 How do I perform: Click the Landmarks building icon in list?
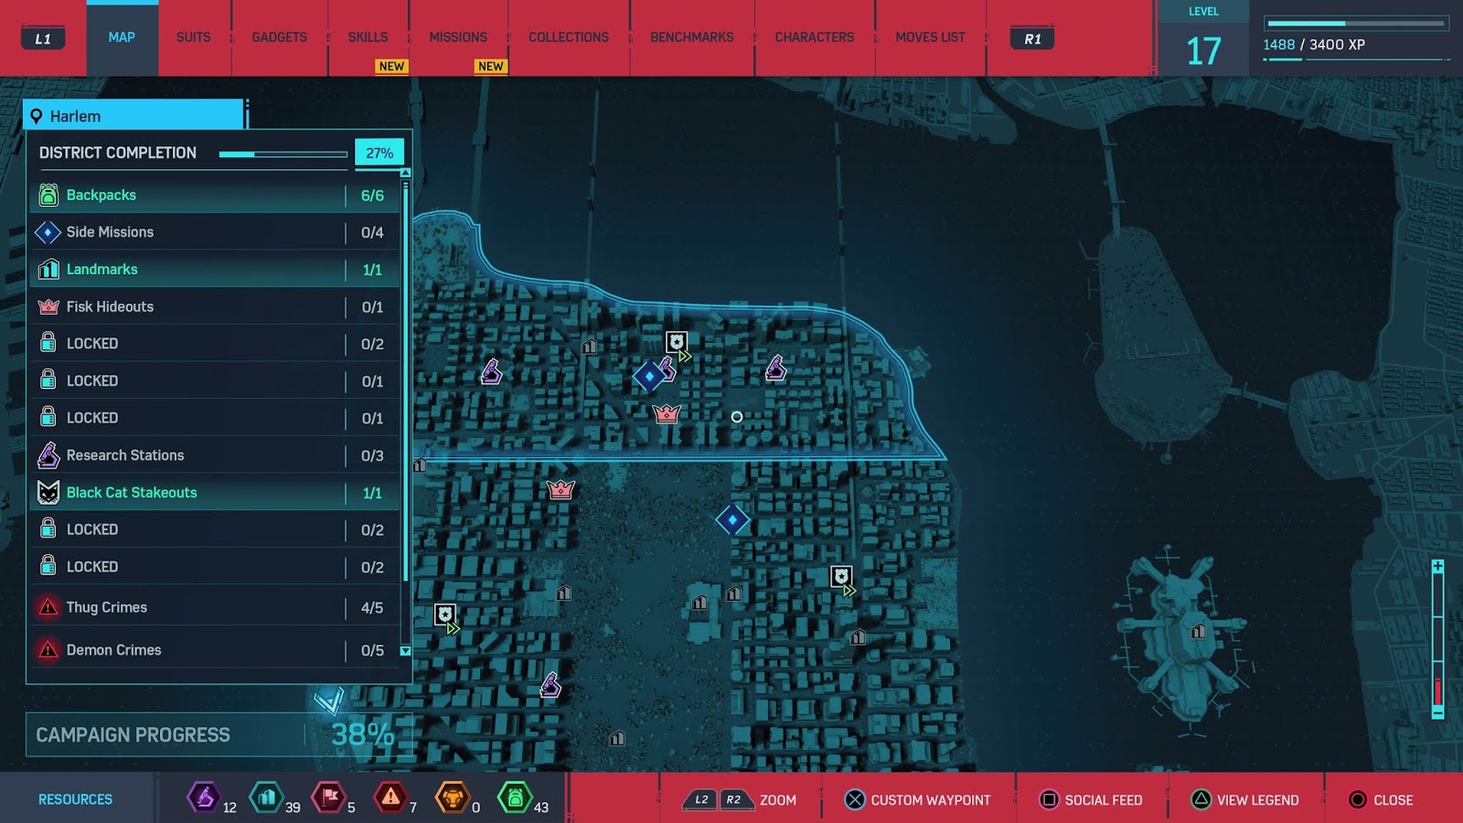[x=48, y=270]
